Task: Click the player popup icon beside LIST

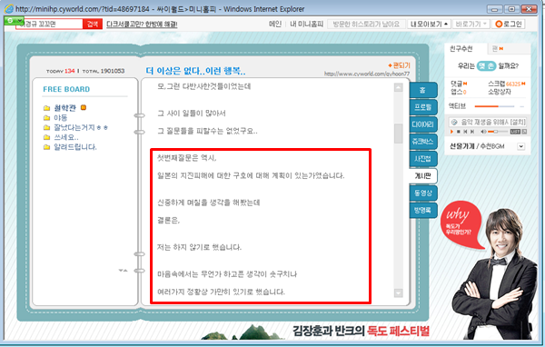Action: [x=524, y=132]
